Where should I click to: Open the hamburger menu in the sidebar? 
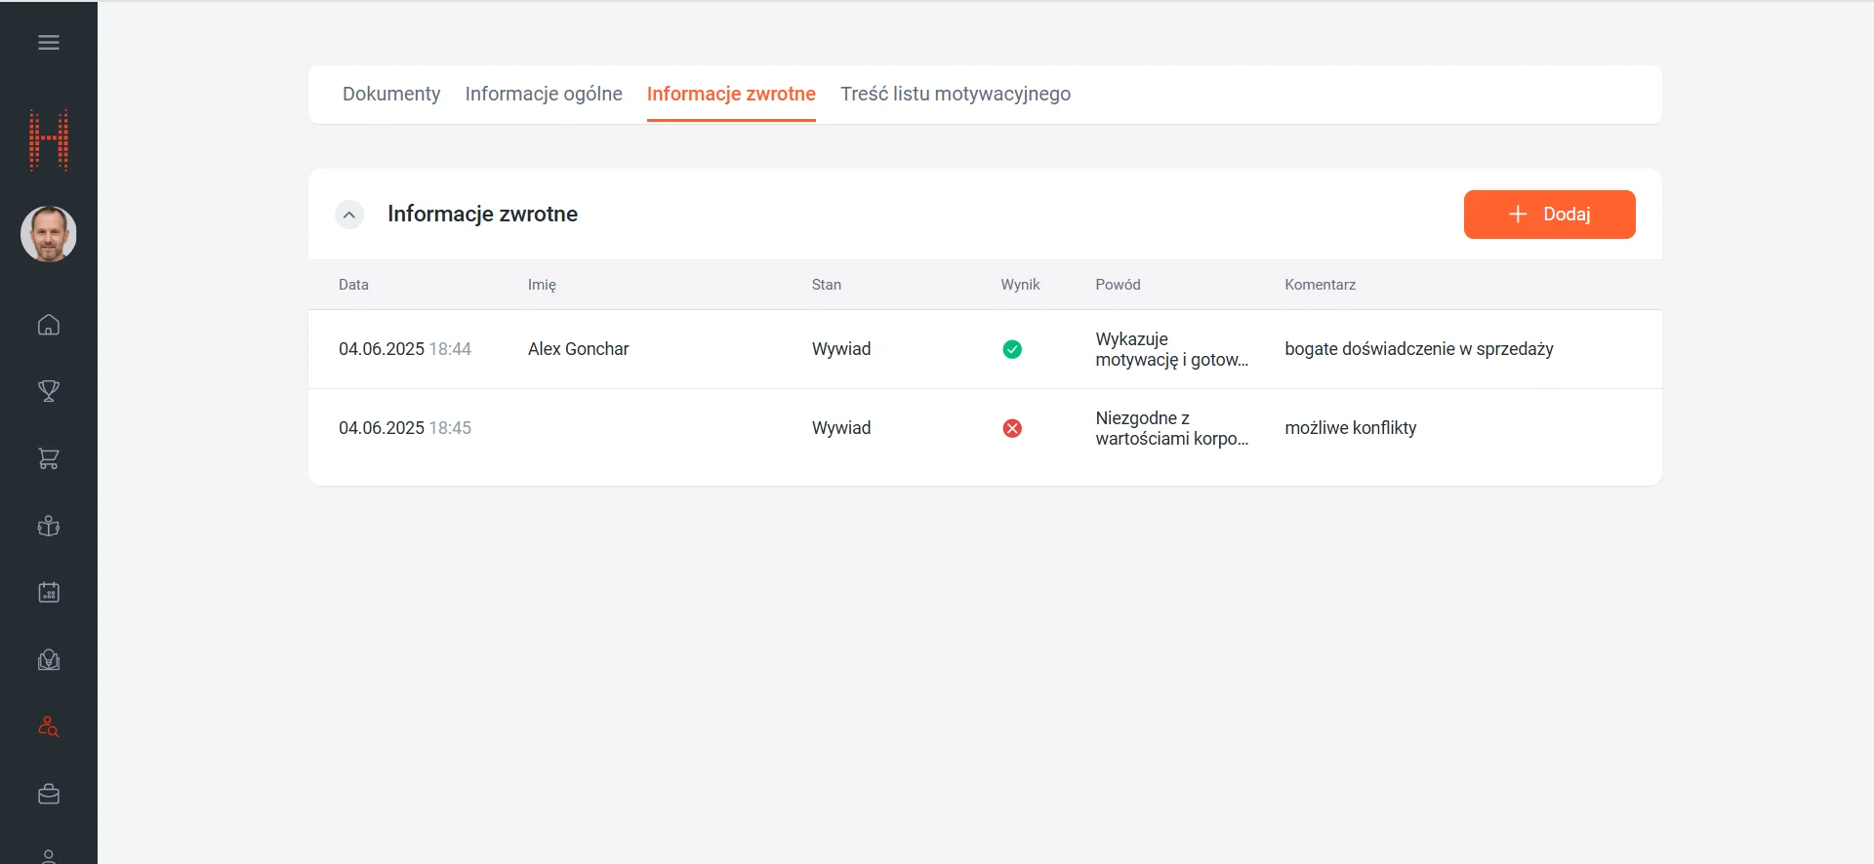[49, 43]
